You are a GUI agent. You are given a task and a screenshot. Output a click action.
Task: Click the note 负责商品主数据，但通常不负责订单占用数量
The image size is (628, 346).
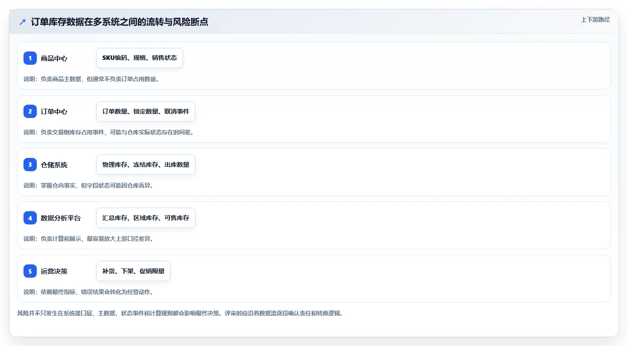point(91,79)
